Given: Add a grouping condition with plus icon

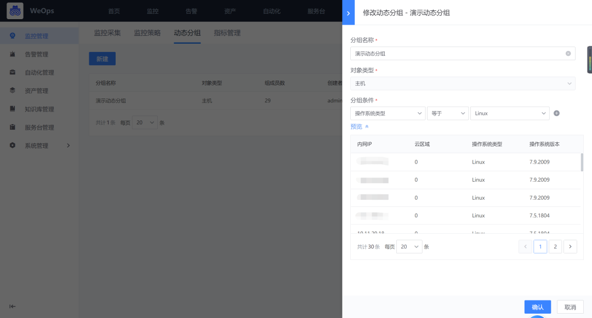Looking at the screenshot, I should pyautogui.click(x=556, y=113).
